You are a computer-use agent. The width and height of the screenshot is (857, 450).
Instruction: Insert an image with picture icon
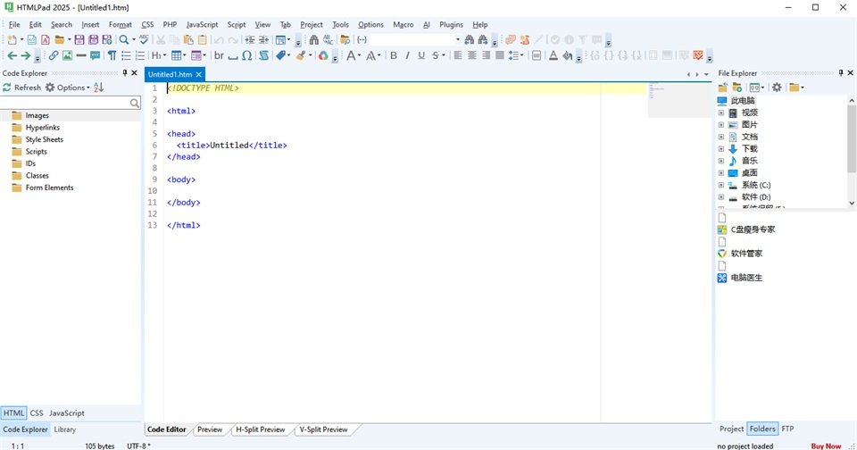(x=67, y=55)
